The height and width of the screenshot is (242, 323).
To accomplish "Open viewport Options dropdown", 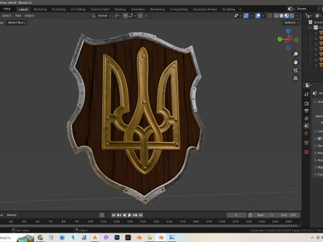I will pos(291,23).
